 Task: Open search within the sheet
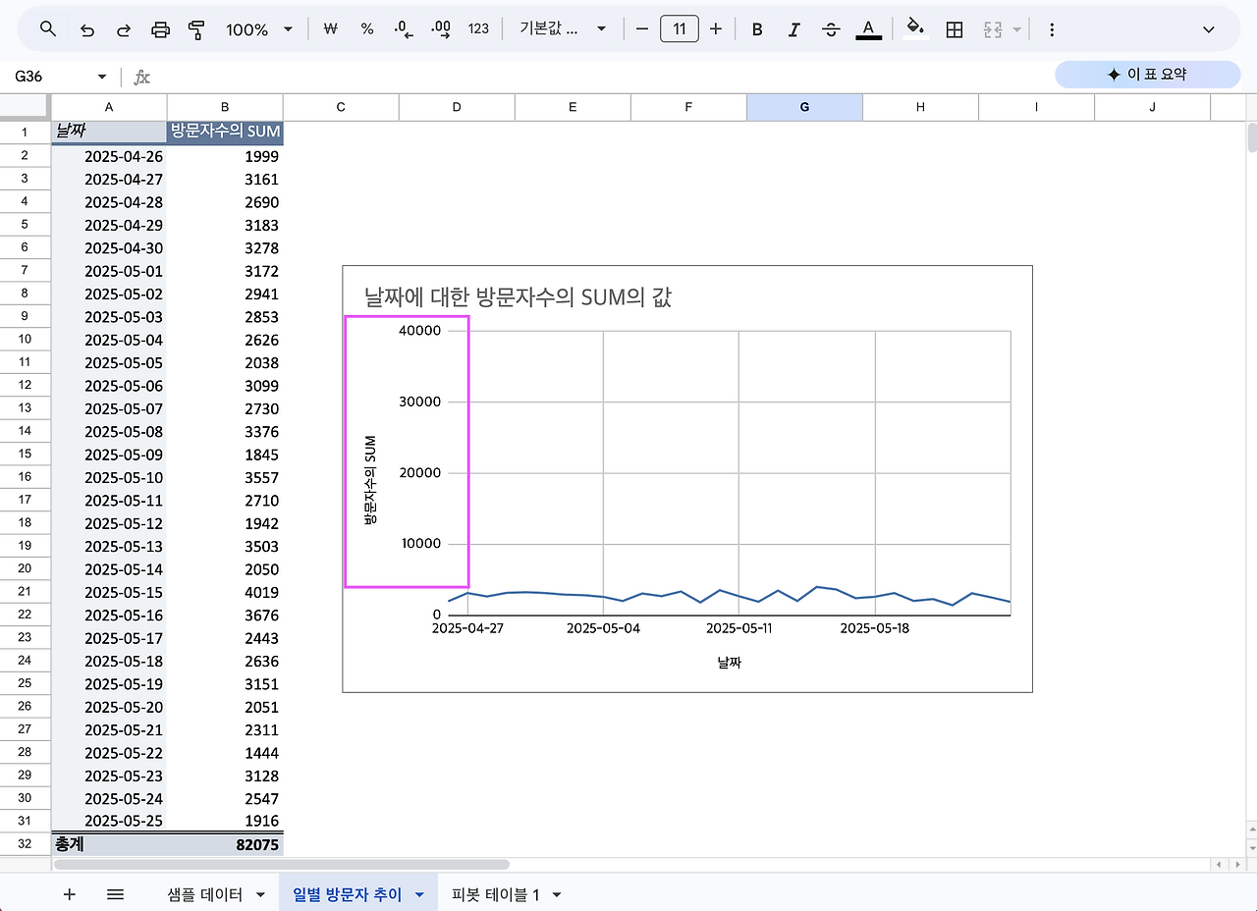[47, 29]
